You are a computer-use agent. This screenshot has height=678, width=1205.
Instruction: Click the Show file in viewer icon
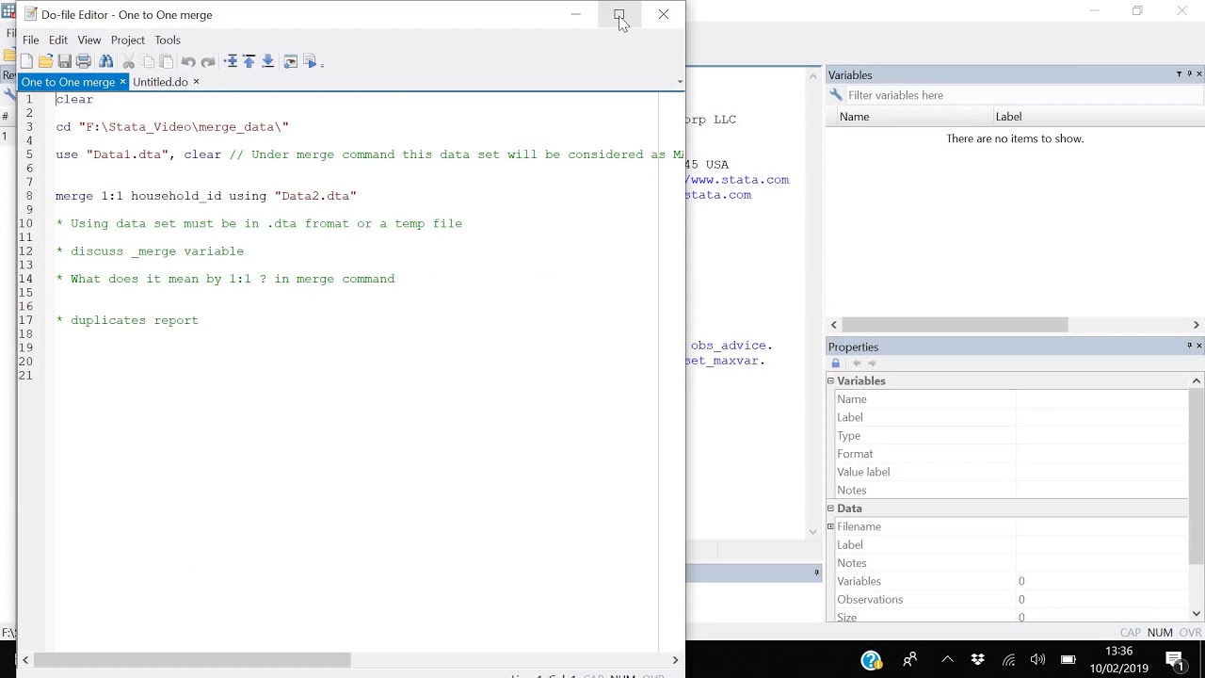(x=291, y=62)
